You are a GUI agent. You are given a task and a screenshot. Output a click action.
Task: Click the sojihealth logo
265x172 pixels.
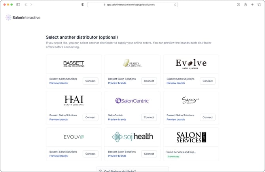pos(132,137)
